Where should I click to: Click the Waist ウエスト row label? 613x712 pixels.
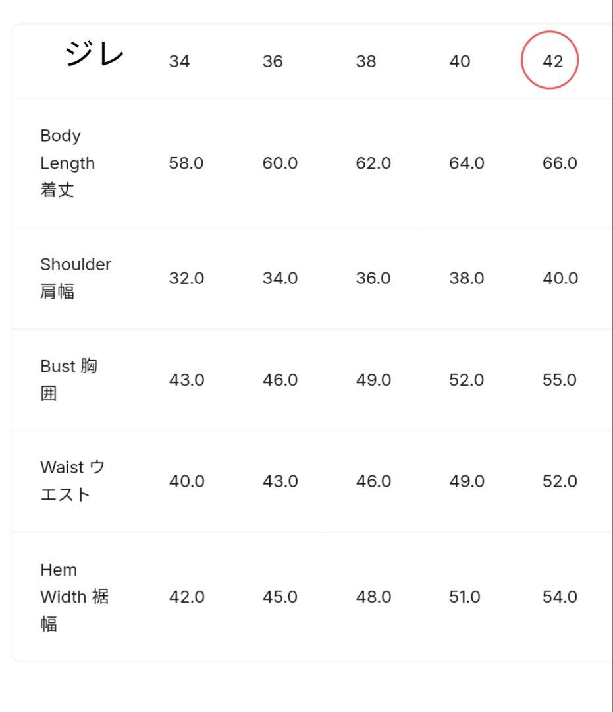pos(72,481)
